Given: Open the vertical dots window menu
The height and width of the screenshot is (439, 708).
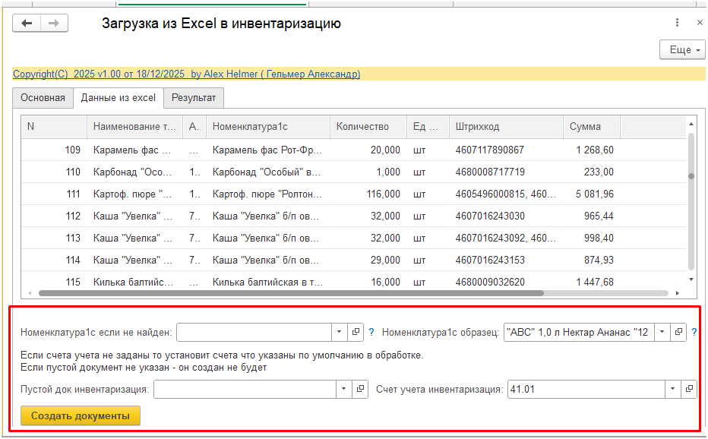Looking at the screenshot, I should coord(675,24).
